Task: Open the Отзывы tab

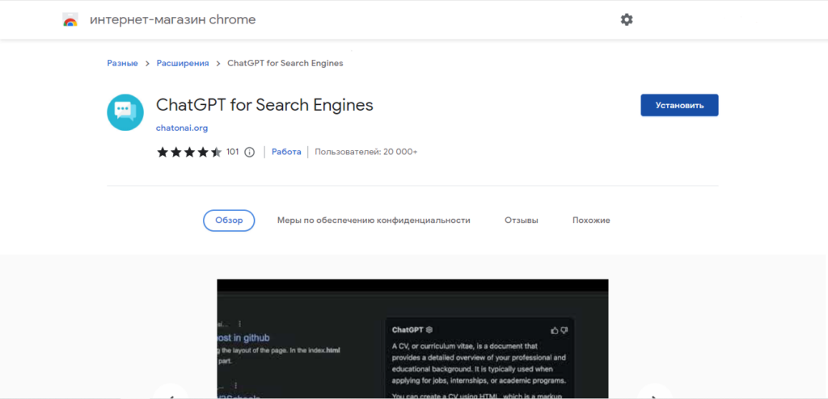Action: pyautogui.click(x=522, y=220)
